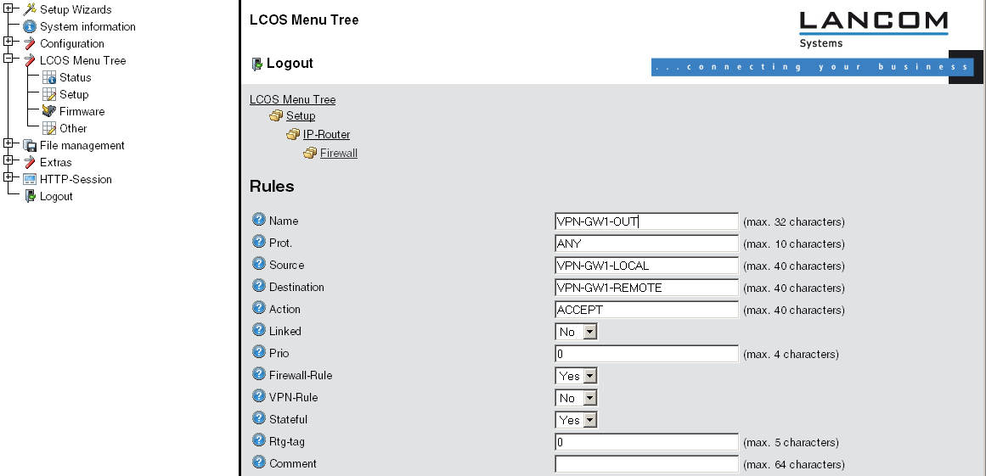This screenshot has width=986, height=476.
Task: Click the Firmware icon in the sidebar tree
Action: (x=49, y=111)
